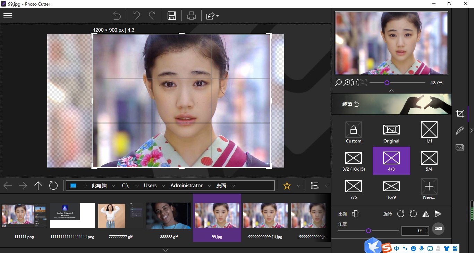Pick the 5/4 crop ratio
The image size is (474, 253).
429,161
